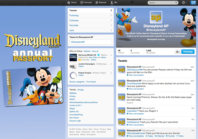Go to the Me profile tab
This screenshot has height=139, width=198.
pyautogui.click(x=114, y=3)
